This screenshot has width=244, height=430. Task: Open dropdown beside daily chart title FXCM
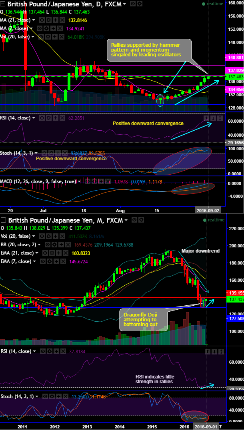pos(125,4)
